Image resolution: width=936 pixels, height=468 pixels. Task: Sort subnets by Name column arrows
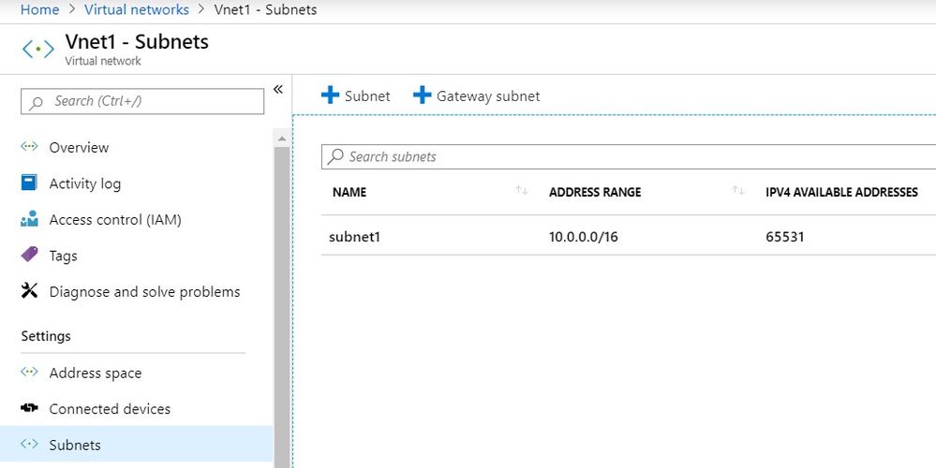(x=522, y=191)
